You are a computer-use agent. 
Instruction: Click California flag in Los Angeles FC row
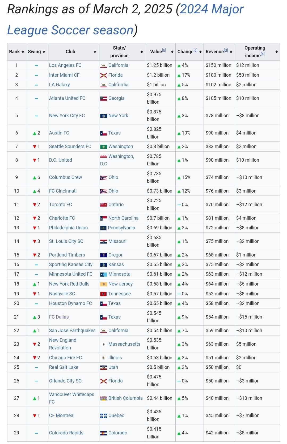tap(104, 66)
